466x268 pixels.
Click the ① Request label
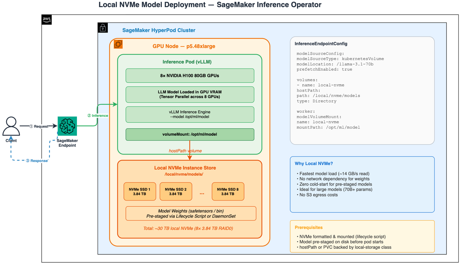coord(38,126)
